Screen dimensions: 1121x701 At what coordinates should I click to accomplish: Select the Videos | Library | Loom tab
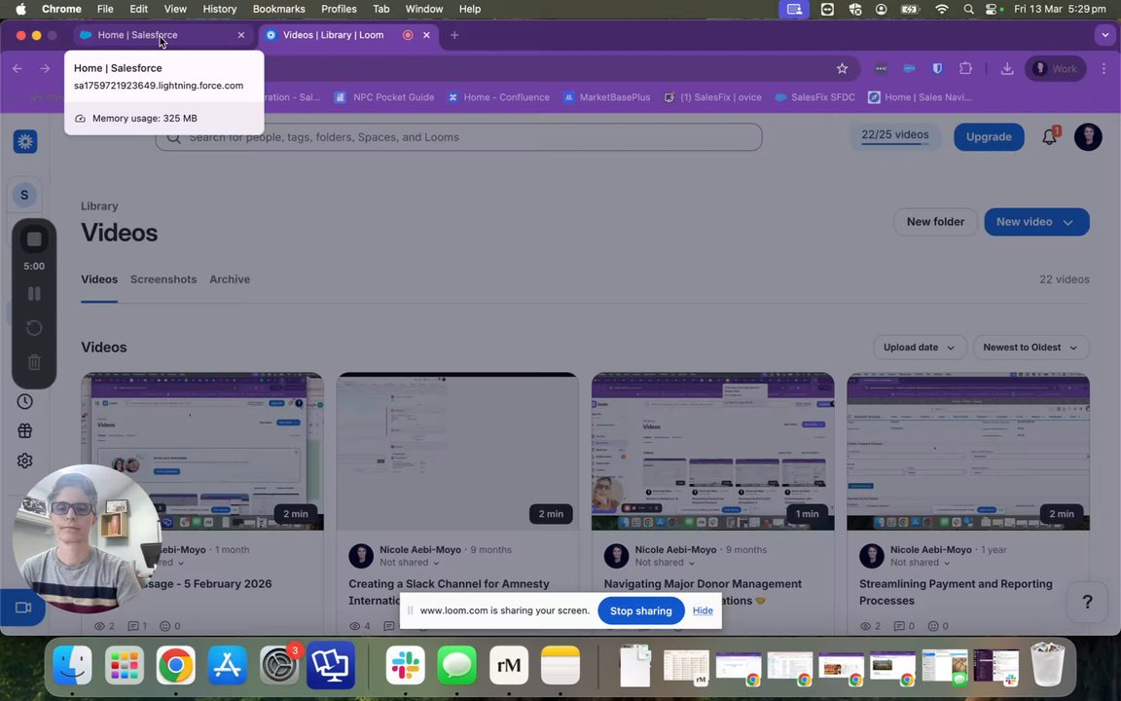[x=347, y=35]
